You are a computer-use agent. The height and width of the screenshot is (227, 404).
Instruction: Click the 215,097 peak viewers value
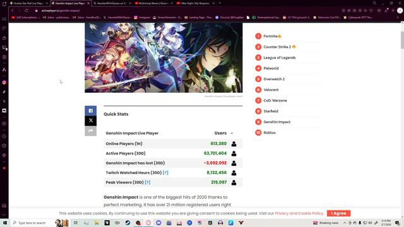(x=219, y=182)
